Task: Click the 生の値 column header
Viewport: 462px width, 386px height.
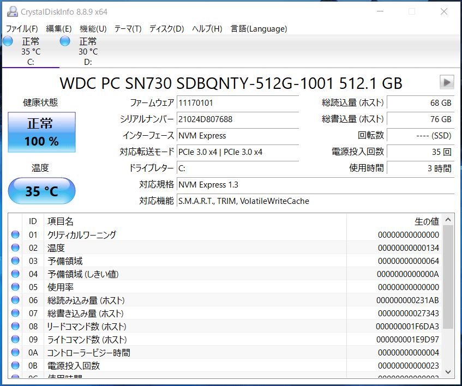Action: tap(394, 221)
